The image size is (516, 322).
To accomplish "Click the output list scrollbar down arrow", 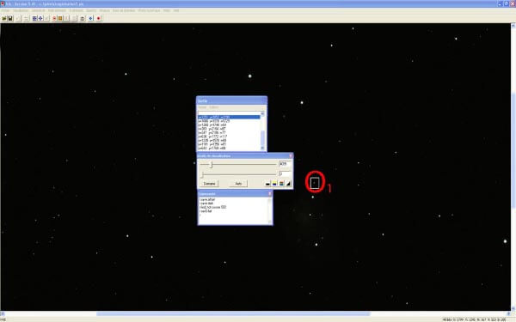I will [x=262, y=148].
